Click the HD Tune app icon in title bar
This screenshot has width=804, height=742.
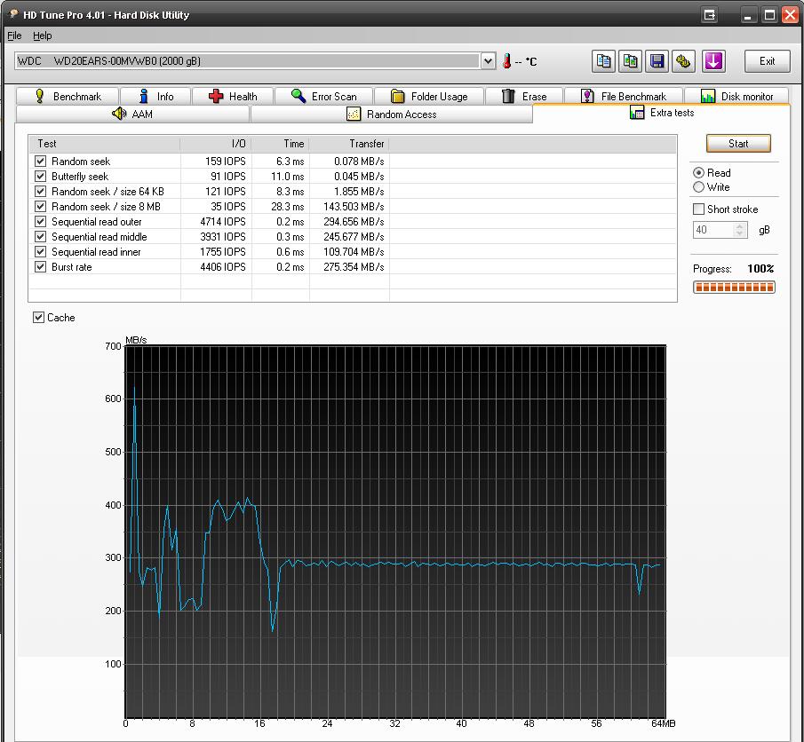pyautogui.click(x=13, y=14)
